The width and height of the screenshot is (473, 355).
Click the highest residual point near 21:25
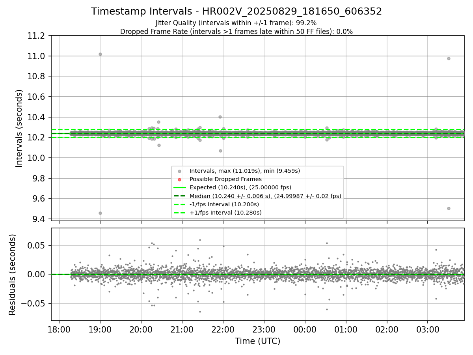pos(200,240)
